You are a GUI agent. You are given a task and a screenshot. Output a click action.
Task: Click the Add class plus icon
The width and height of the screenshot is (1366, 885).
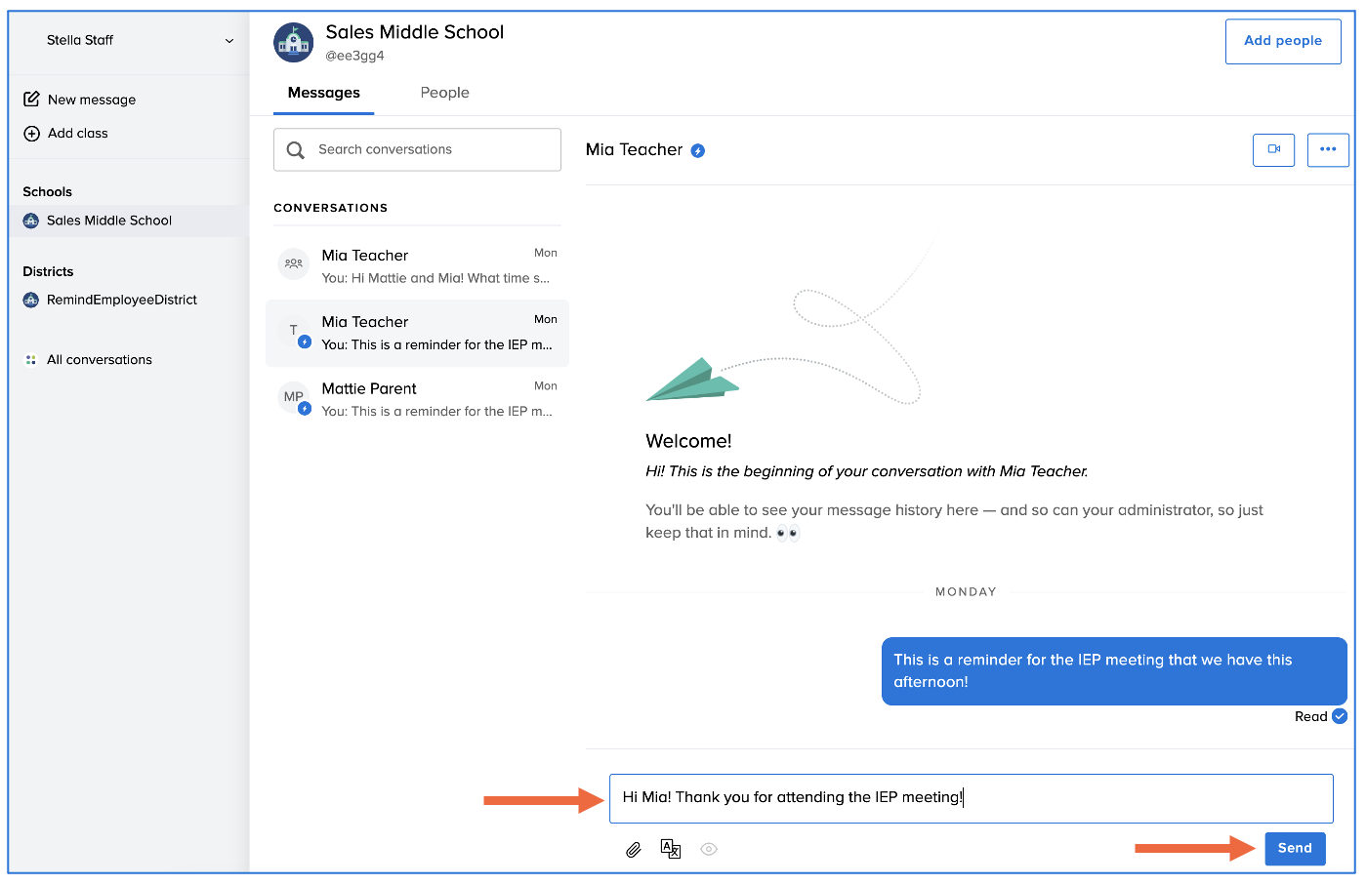(x=31, y=134)
